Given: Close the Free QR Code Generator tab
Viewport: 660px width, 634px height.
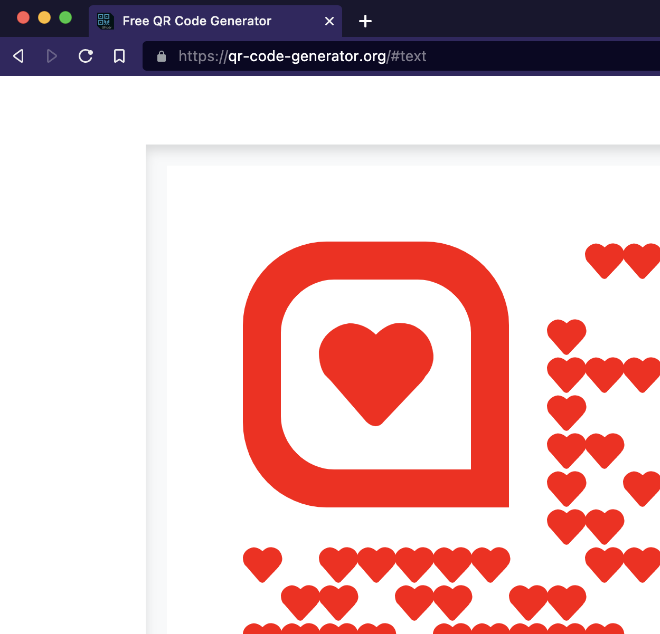Looking at the screenshot, I should pos(329,21).
